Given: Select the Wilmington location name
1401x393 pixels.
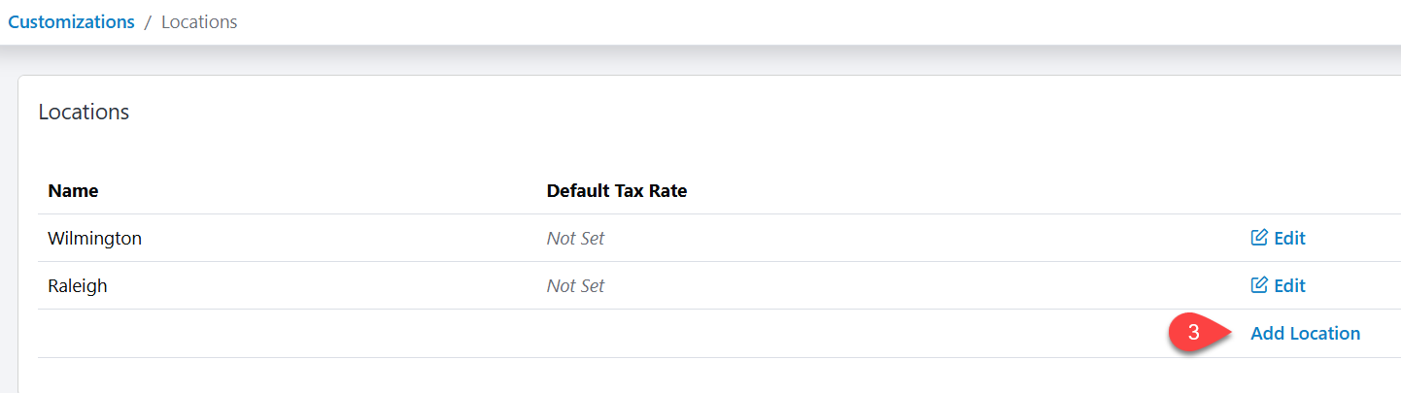Looking at the screenshot, I should (94, 238).
